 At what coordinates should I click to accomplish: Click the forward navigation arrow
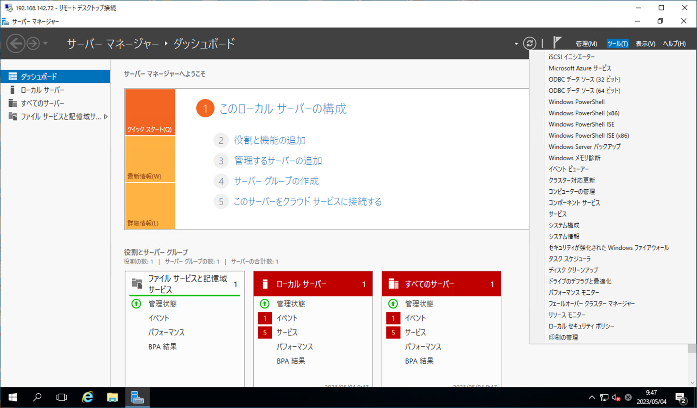point(33,43)
